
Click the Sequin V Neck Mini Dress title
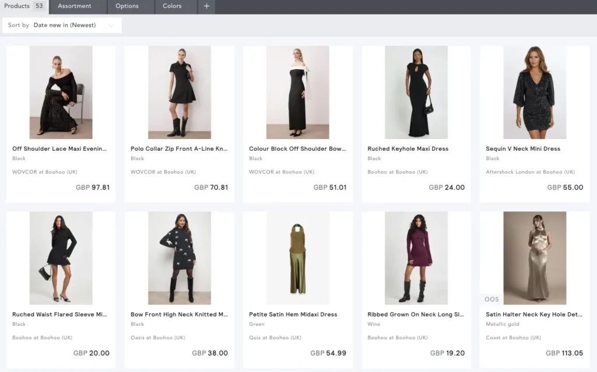(x=522, y=149)
